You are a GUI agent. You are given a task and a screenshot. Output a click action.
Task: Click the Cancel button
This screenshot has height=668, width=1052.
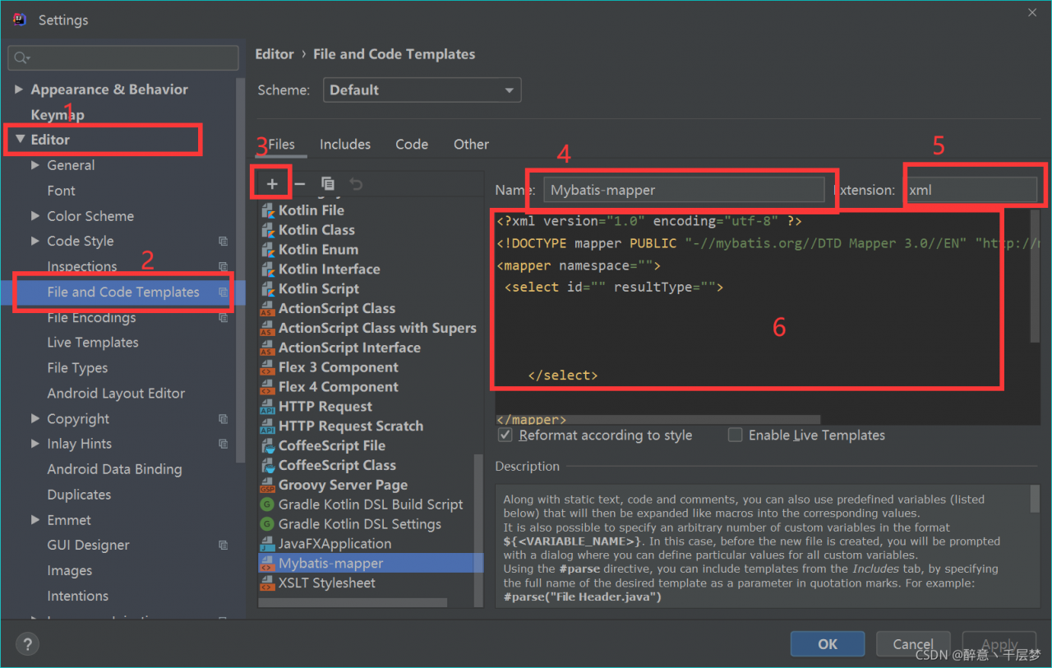pos(913,644)
